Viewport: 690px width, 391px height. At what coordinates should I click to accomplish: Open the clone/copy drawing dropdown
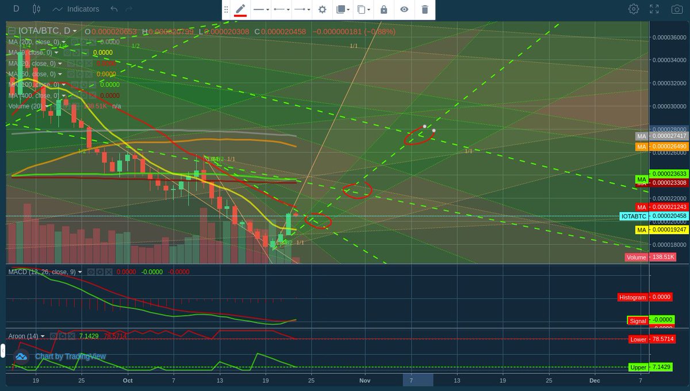pyautogui.click(x=363, y=9)
